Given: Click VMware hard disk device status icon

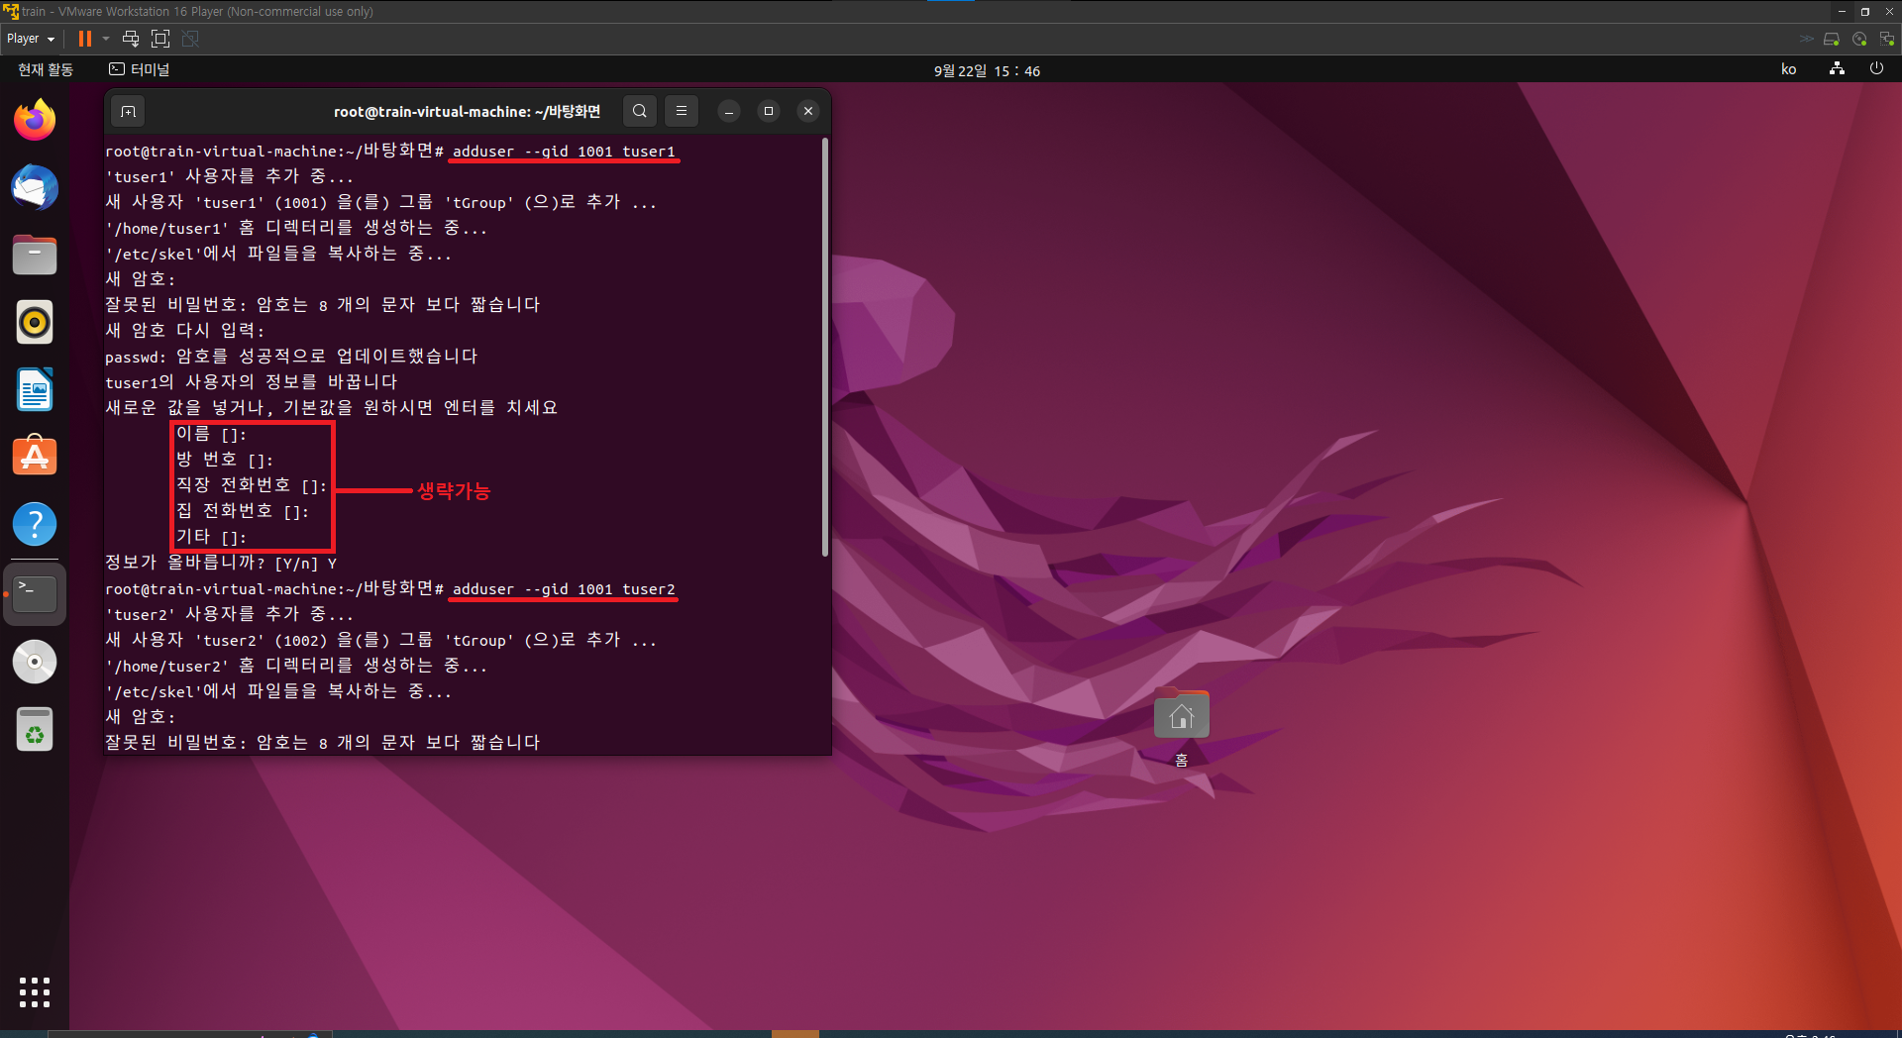Looking at the screenshot, I should pyautogui.click(x=1831, y=39).
